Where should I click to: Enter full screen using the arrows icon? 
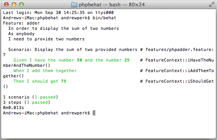coord(211,5)
